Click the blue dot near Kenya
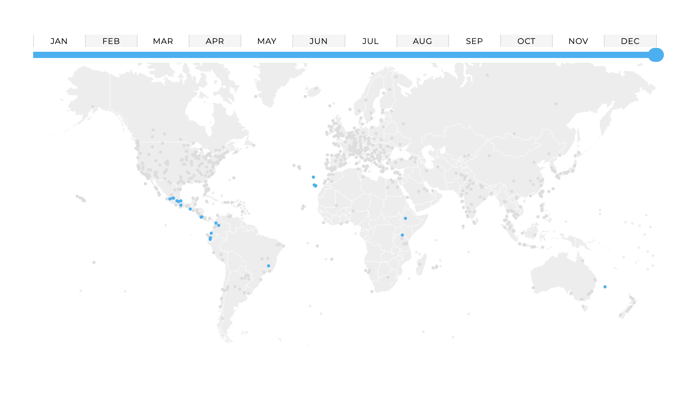 402,235
